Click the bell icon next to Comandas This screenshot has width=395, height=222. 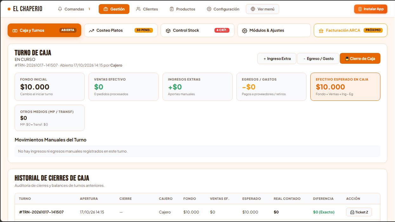[60, 9]
